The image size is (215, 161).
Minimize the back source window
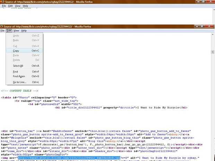pyautogui.click(x=198, y=1)
